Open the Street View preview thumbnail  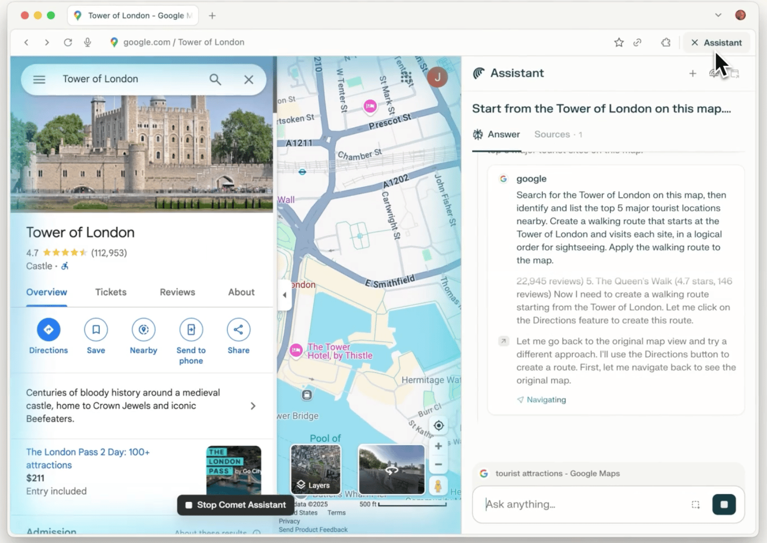(391, 469)
